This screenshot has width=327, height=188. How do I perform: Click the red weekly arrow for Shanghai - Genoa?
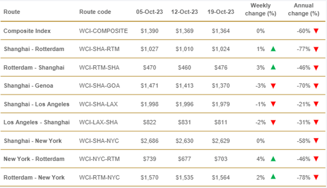point(273,86)
